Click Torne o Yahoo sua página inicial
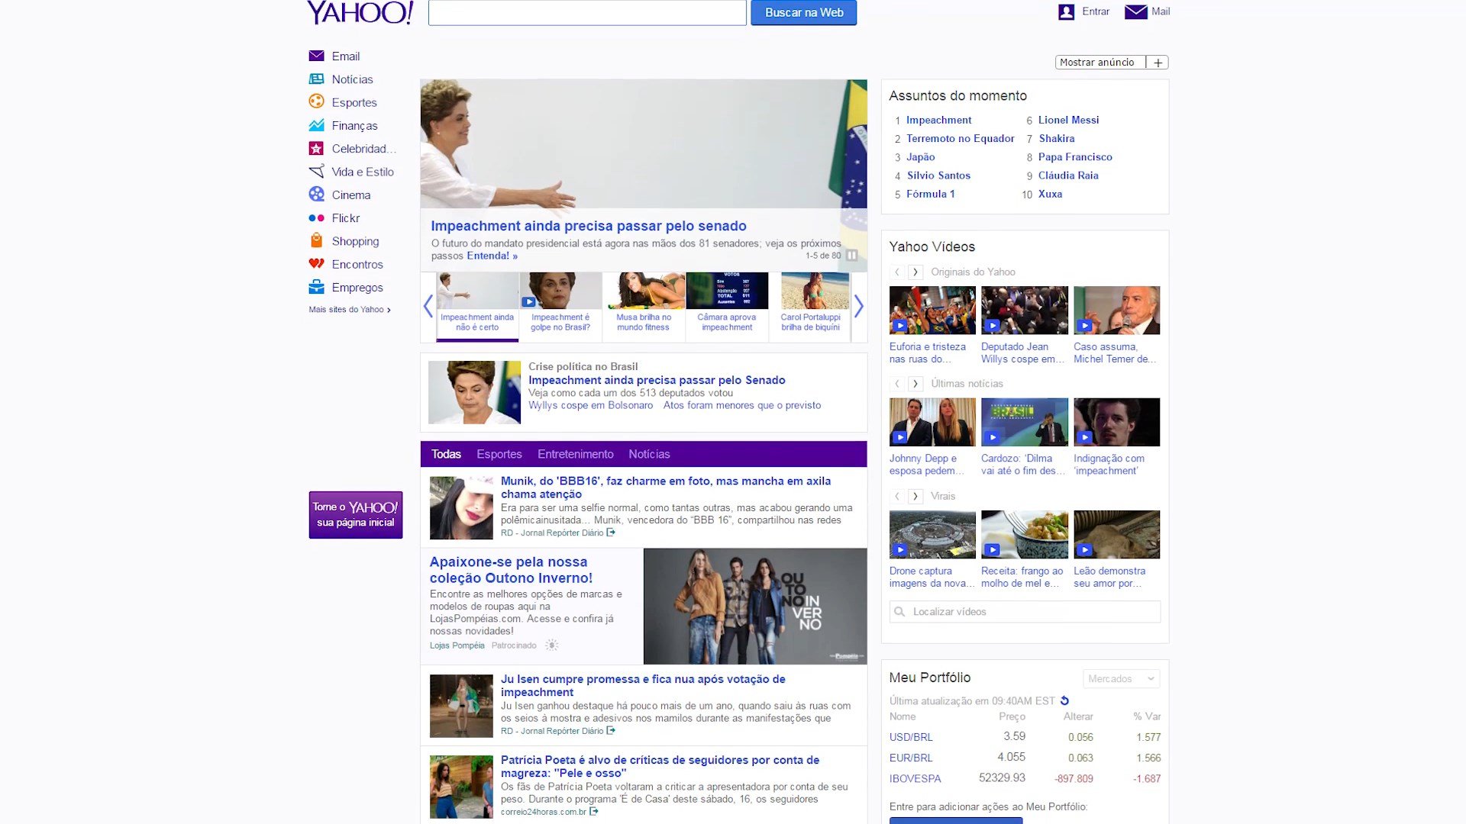This screenshot has width=1466, height=824. click(356, 515)
